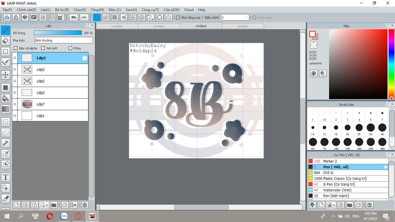Screen dimensions: 395x222
Task: Toggle the Xén bớt checkbox
Action: click(x=43, y=48)
